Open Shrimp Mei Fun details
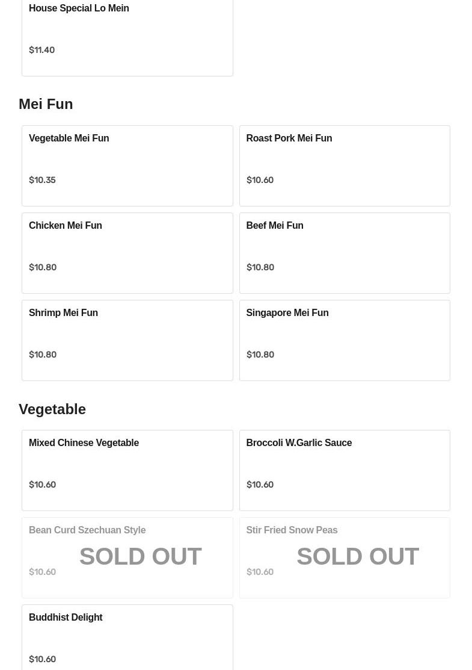472x670 pixels. [127, 340]
